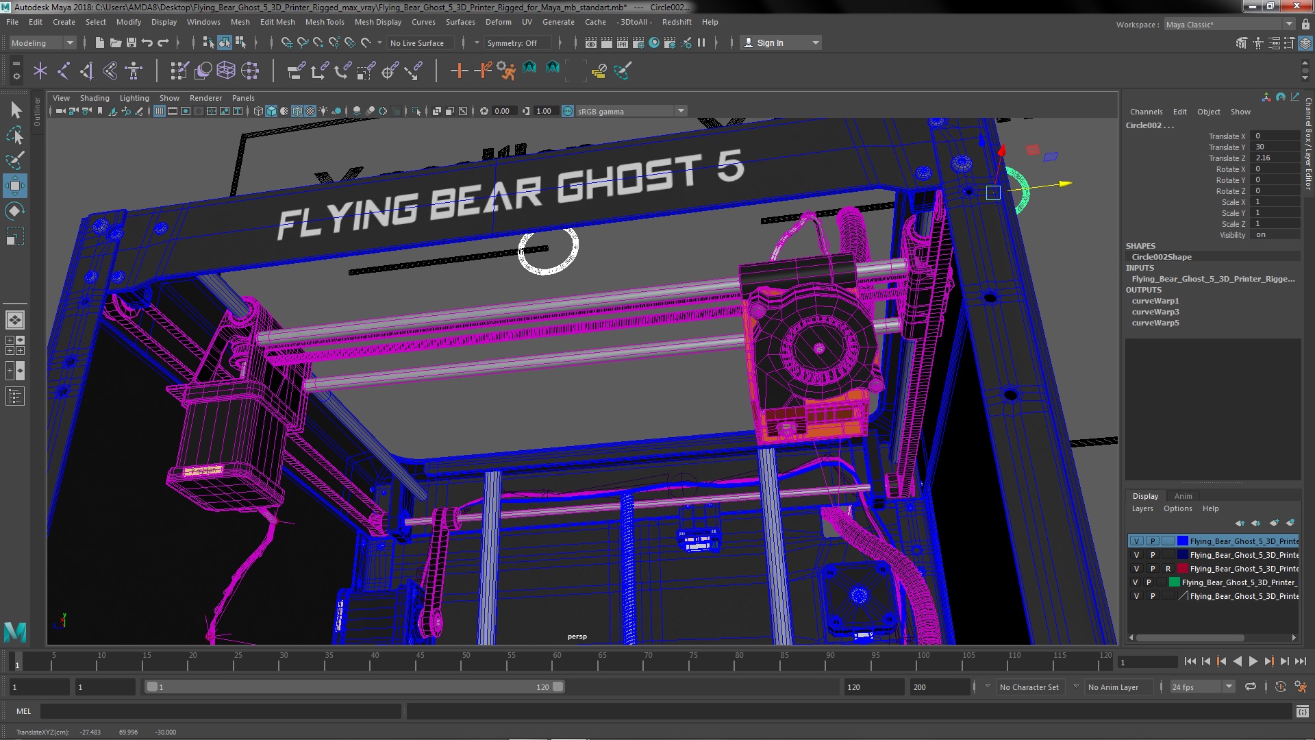
Task: Toggle visibility V of selected blue layer
Action: coord(1137,541)
